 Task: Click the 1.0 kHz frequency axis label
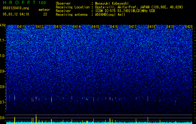click(x=3, y=56)
